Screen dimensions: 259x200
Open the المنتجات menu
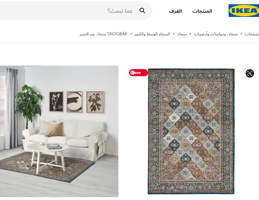coord(202,11)
